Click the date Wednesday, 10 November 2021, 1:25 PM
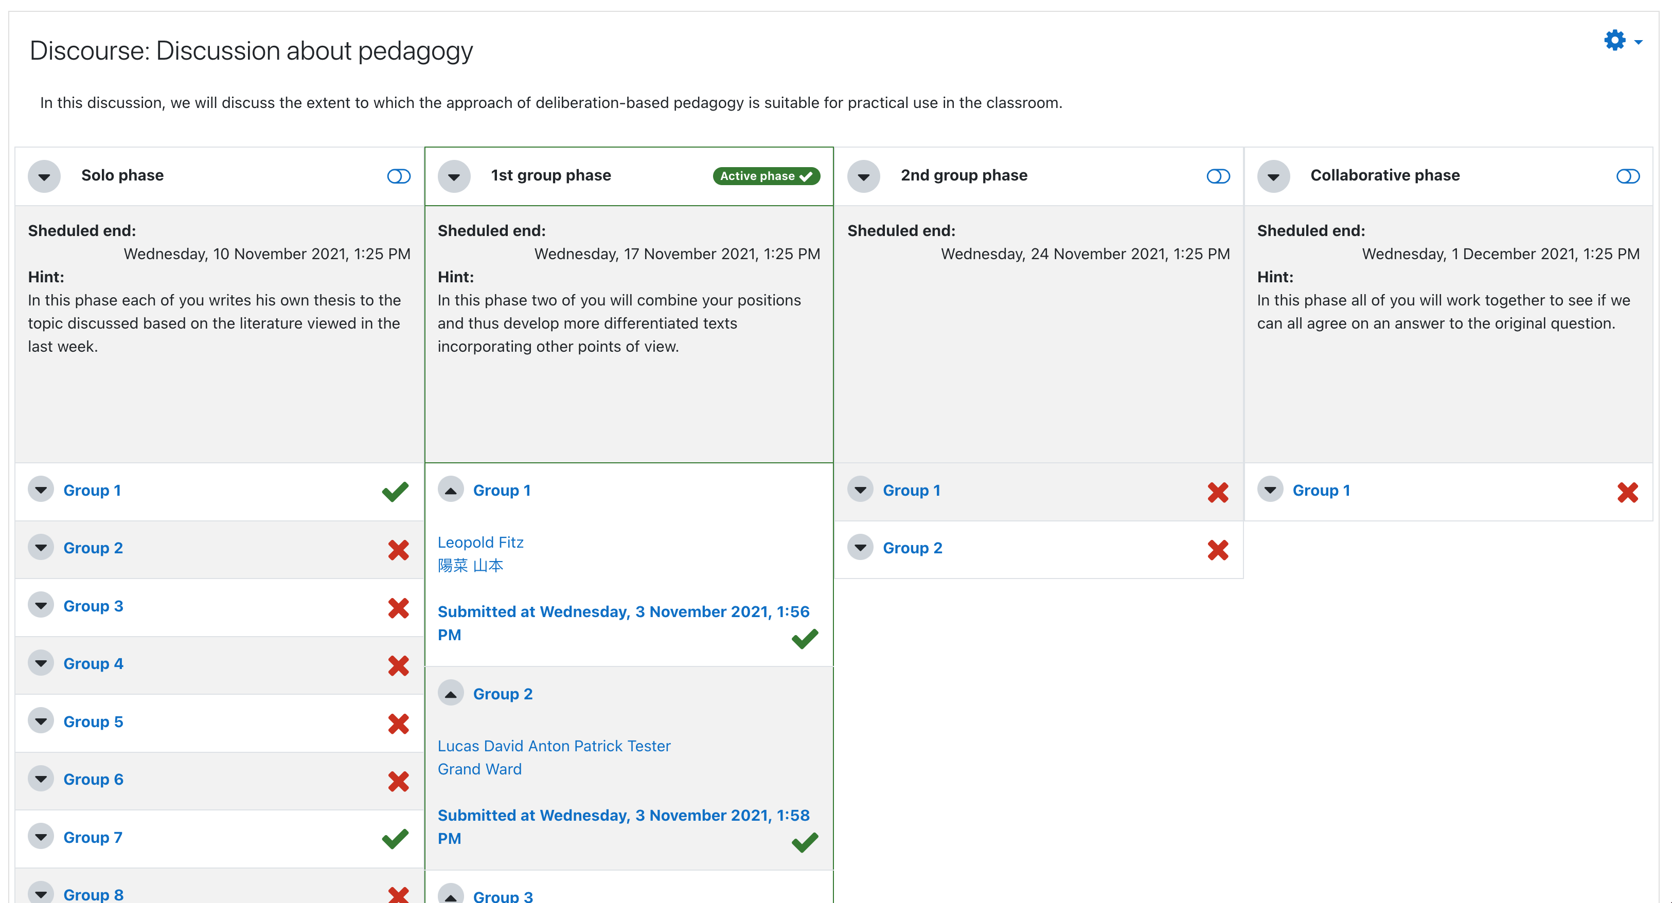 [x=267, y=255]
